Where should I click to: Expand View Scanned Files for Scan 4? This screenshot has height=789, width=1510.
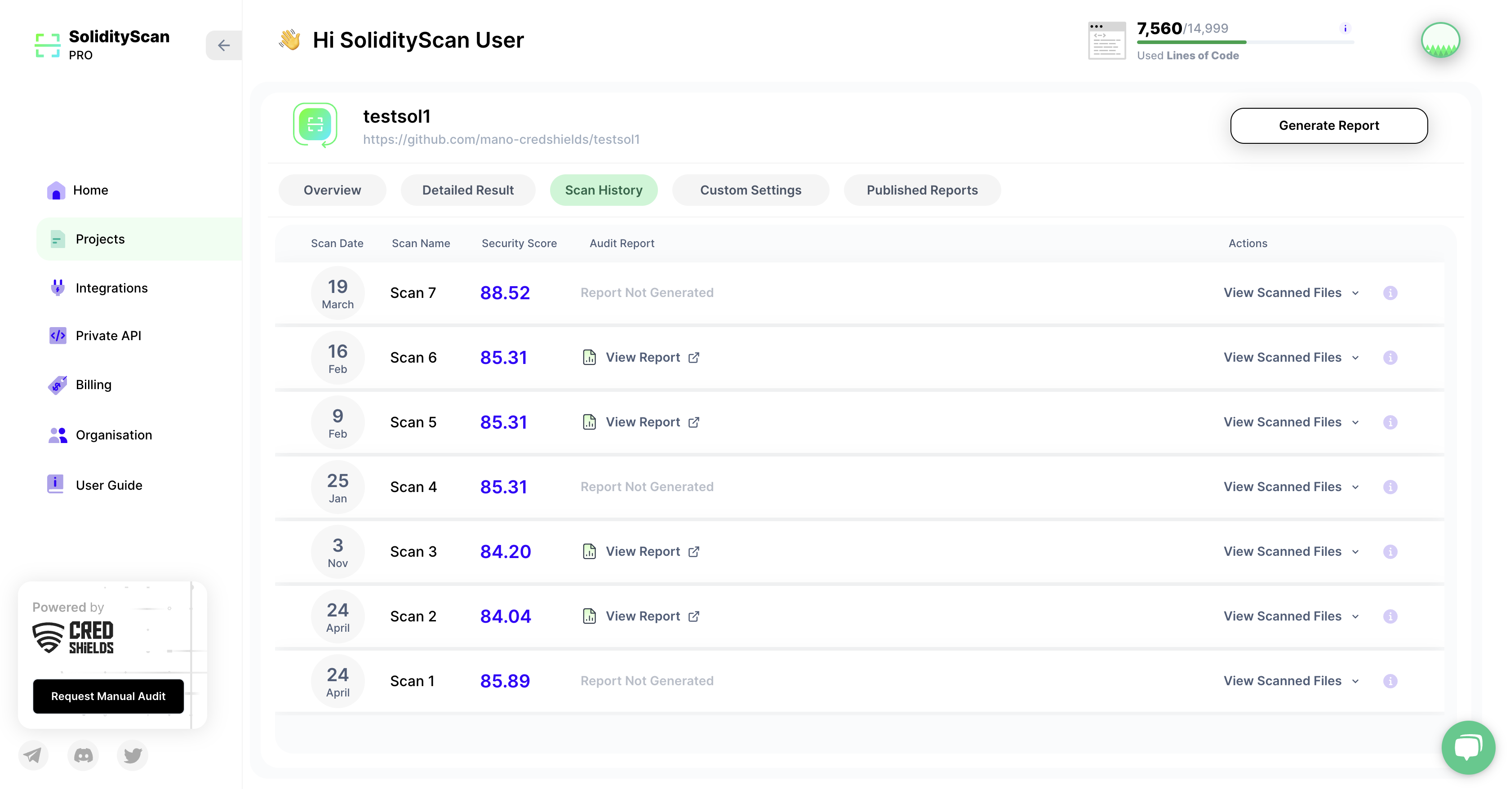1291,487
